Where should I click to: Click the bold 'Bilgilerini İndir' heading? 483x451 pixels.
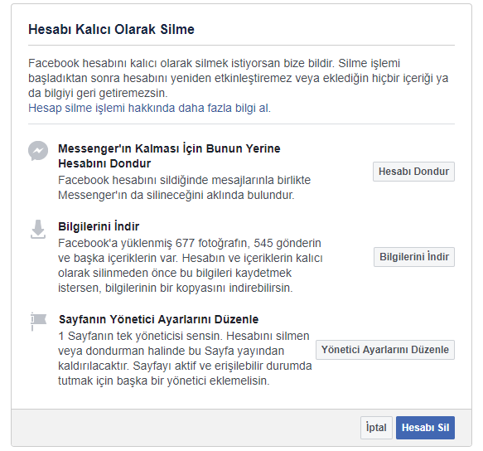tap(99, 226)
